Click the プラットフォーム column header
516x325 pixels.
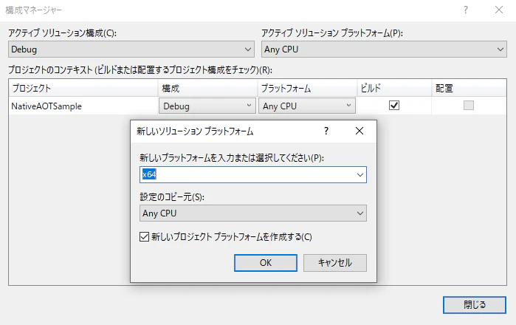(307, 88)
